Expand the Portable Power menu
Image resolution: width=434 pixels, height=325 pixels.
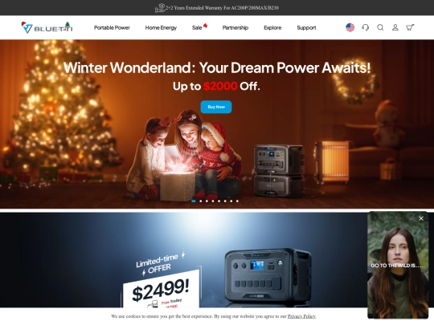[x=112, y=27]
